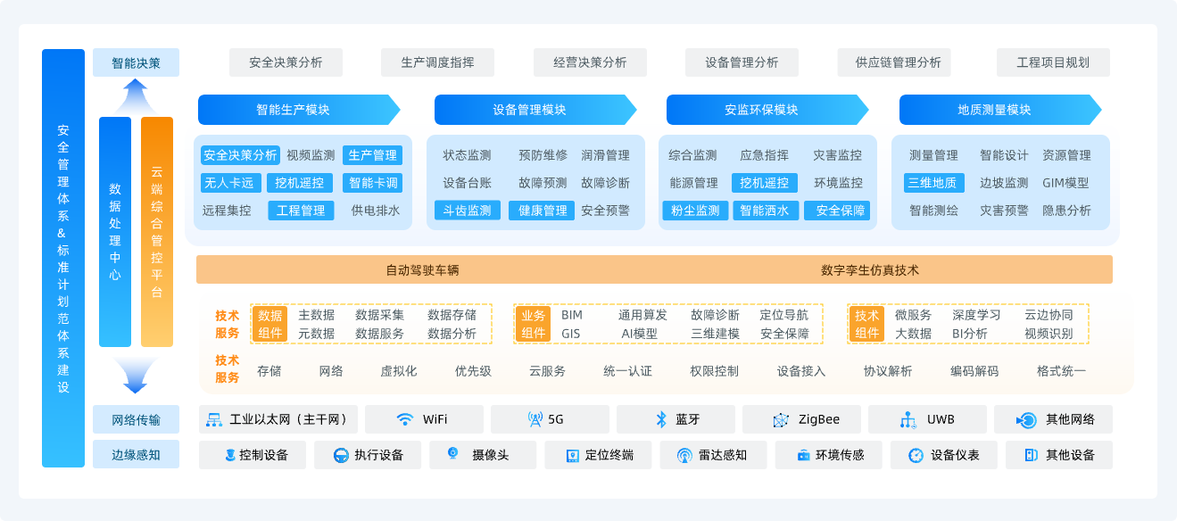Click the 执行设备 icon
The height and width of the screenshot is (521, 1177).
(x=341, y=455)
